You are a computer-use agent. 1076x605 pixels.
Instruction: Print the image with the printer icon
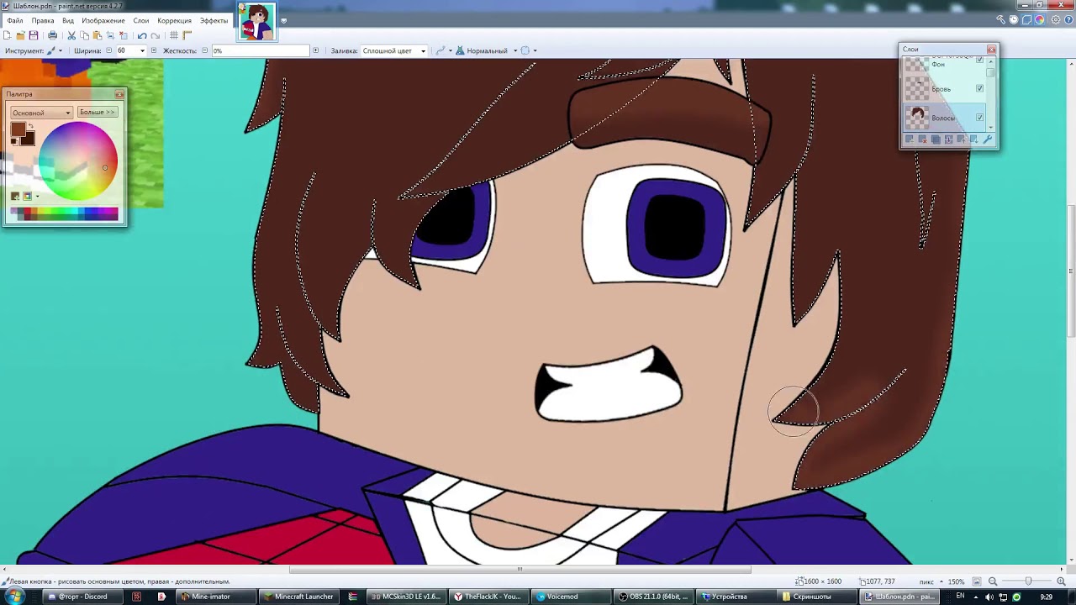[52, 35]
